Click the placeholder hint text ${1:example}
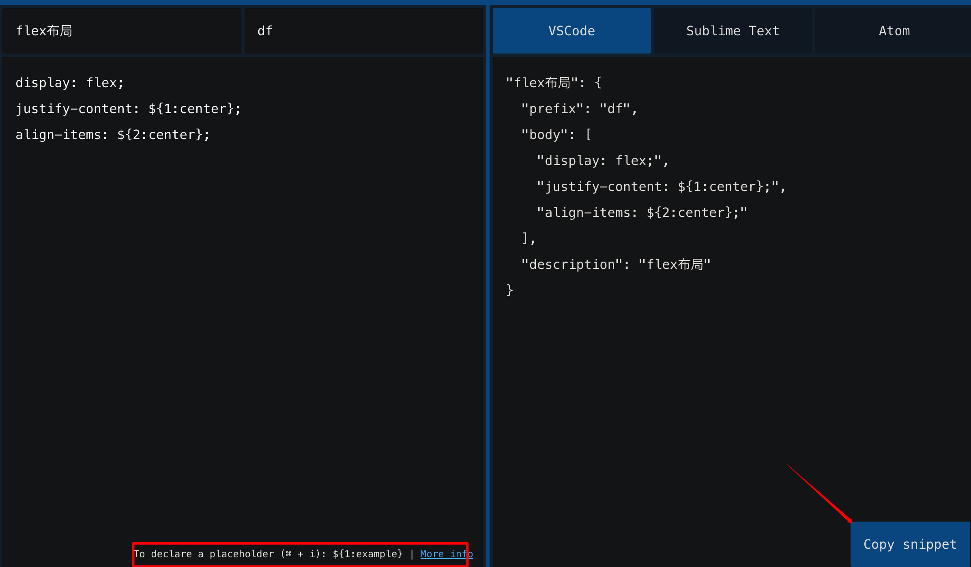Image resolution: width=971 pixels, height=567 pixels. [367, 554]
